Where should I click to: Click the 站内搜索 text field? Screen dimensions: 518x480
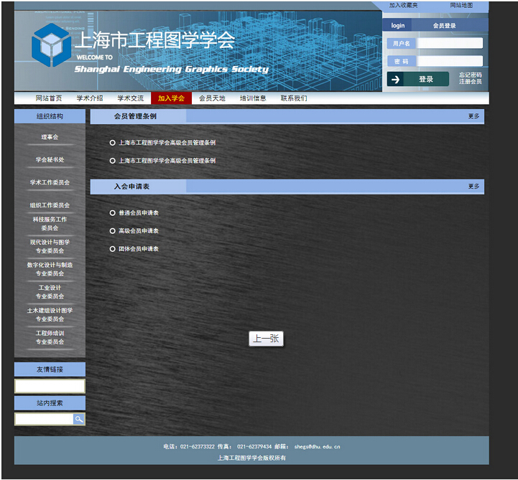click(x=44, y=419)
